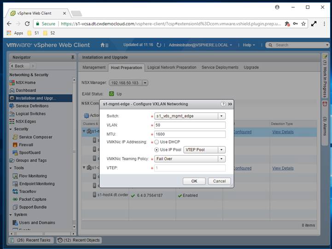Confirm VXLAN settings with OK button
This screenshot has height=249, width=332.
(194, 181)
